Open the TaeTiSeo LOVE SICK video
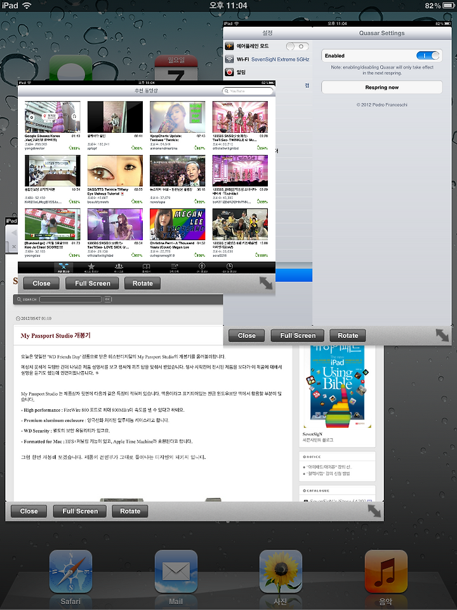The height and width of the screenshot is (610, 457). point(115,224)
